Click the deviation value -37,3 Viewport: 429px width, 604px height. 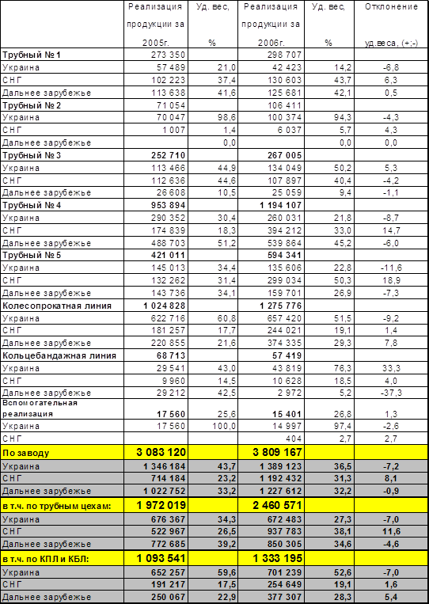[391, 393]
